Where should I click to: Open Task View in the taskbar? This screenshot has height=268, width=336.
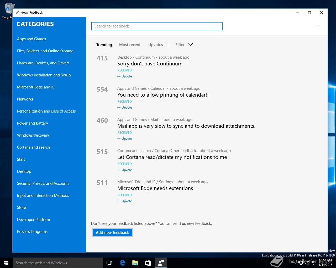pyautogui.click(x=109, y=263)
